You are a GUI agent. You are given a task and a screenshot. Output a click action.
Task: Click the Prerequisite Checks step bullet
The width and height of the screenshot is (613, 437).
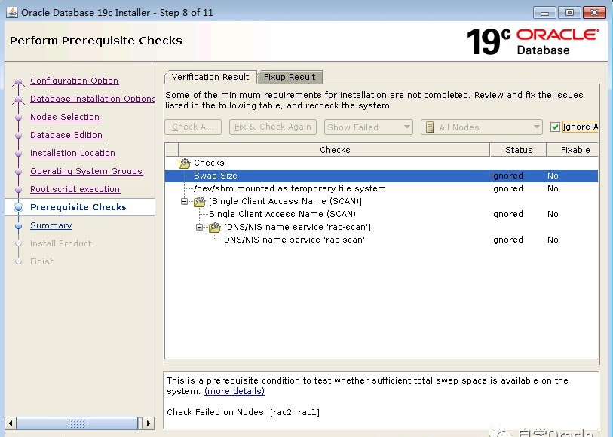18,207
